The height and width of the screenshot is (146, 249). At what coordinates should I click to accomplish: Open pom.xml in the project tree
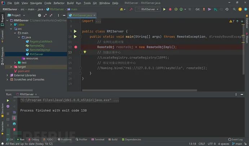point(24,71)
